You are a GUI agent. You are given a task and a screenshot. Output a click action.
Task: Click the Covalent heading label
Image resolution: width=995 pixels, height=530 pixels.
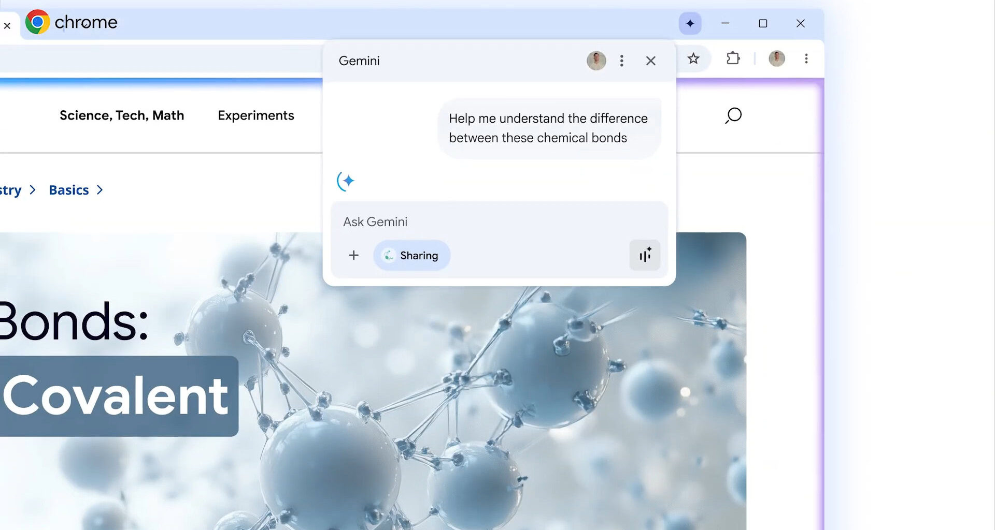pyautogui.click(x=115, y=396)
